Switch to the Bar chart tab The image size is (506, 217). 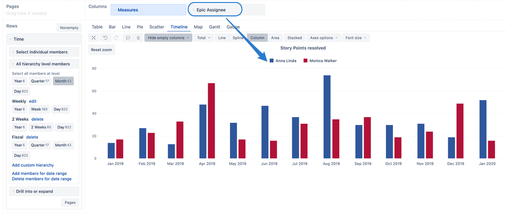112,27
